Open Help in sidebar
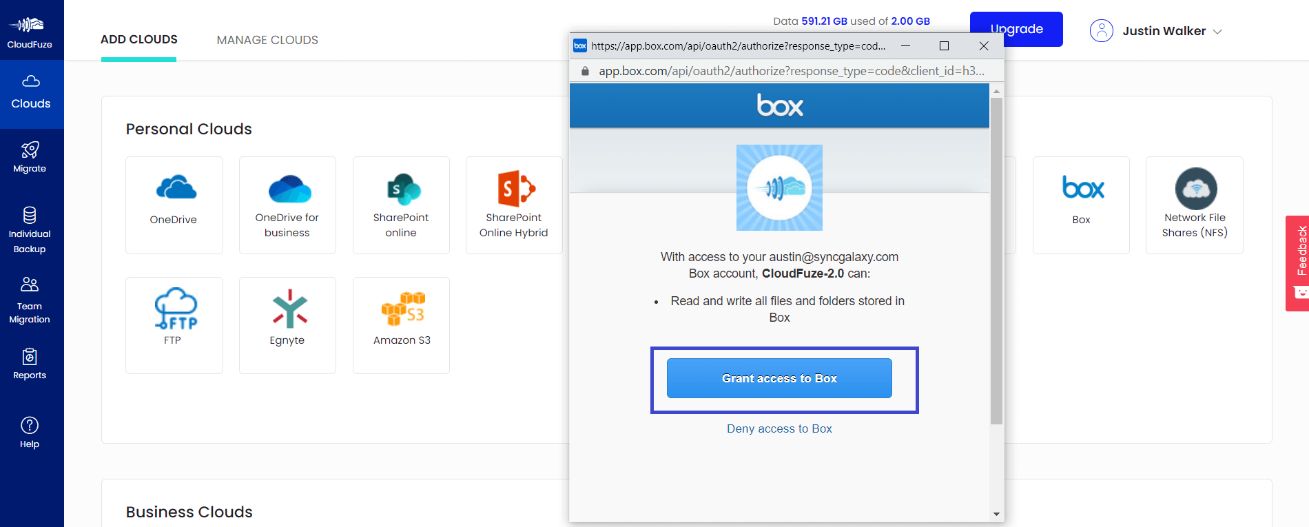This screenshot has width=1309, height=527. point(30,433)
